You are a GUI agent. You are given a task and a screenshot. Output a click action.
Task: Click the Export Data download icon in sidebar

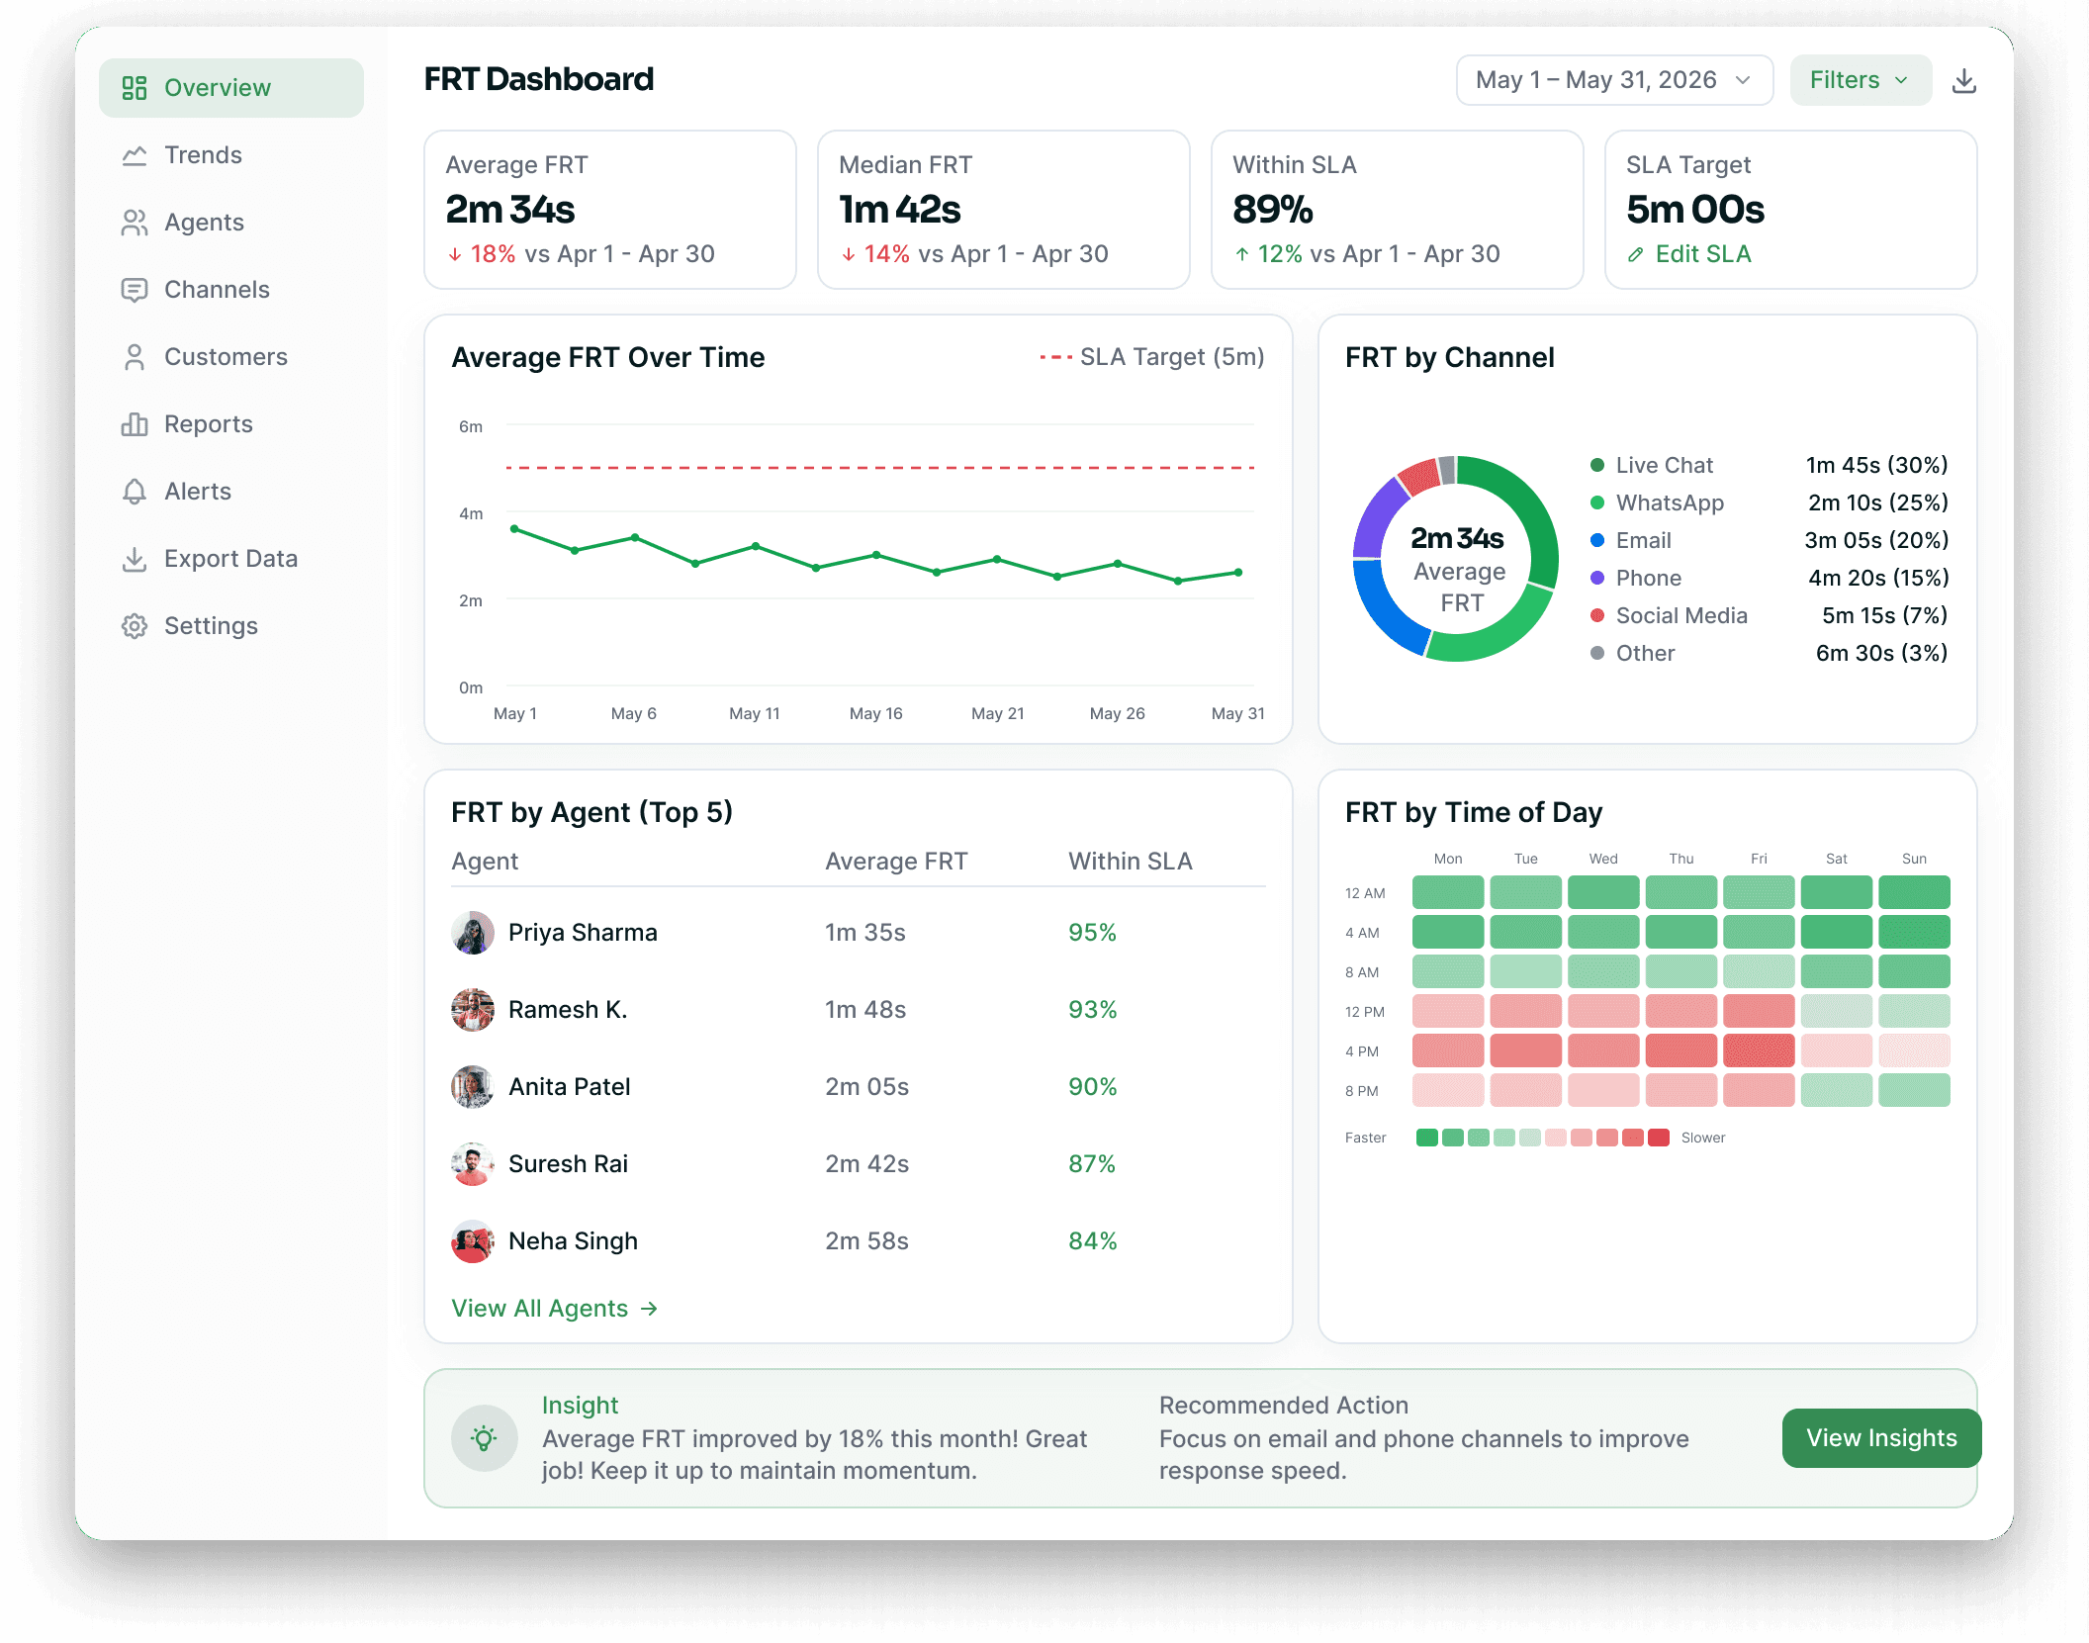pyautogui.click(x=135, y=559)
